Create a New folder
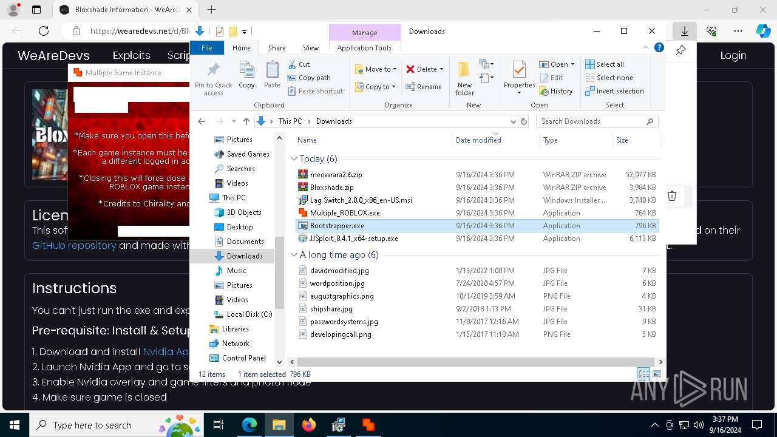Screen dimensions: 777x437 click(x=464, y=78)
